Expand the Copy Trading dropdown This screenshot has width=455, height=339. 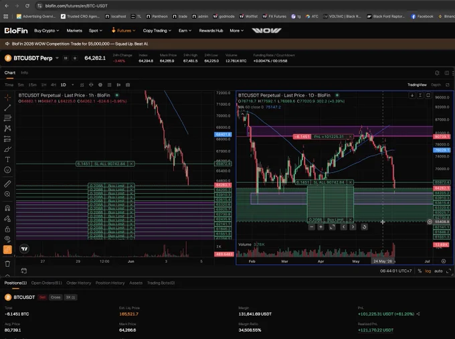(157, 31)
